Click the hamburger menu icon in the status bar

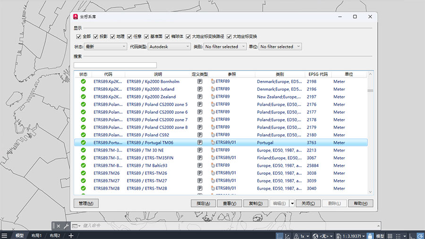[4, 236]
